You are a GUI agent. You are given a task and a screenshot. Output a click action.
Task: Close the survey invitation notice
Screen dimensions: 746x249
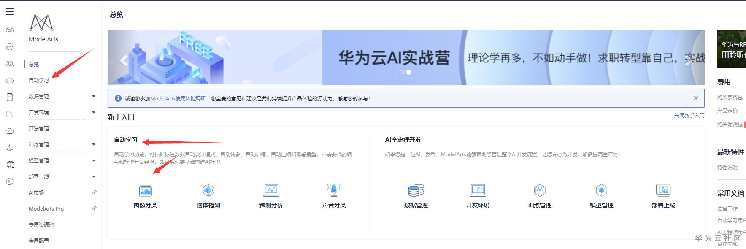(696, 98)
